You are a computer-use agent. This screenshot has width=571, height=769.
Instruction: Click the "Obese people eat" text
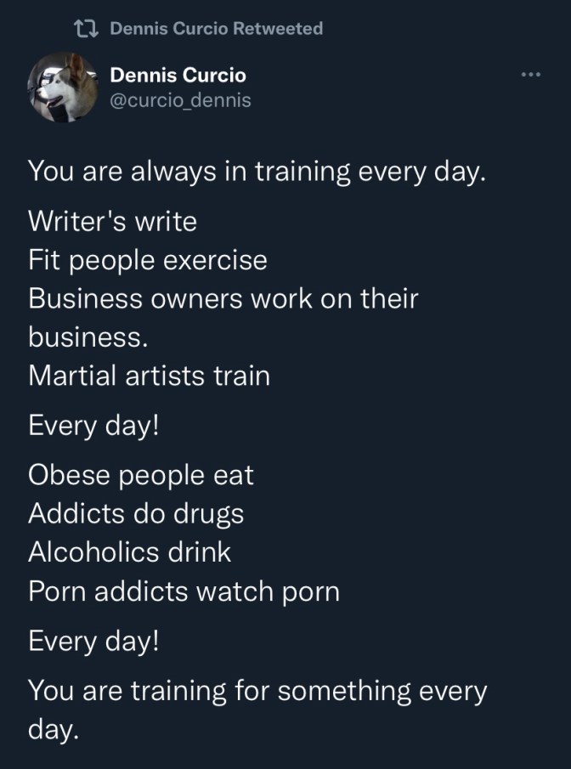[141, 475]
